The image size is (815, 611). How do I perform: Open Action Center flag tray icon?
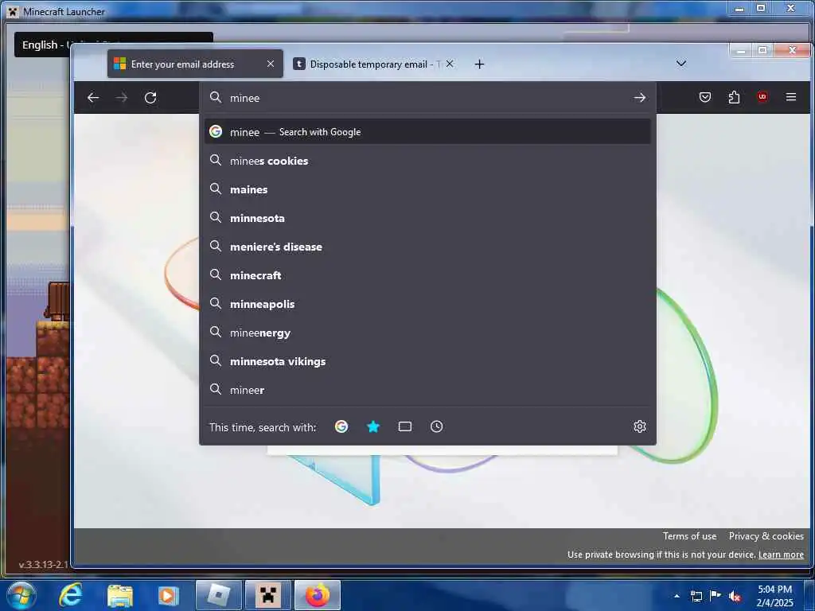[716, 595]
